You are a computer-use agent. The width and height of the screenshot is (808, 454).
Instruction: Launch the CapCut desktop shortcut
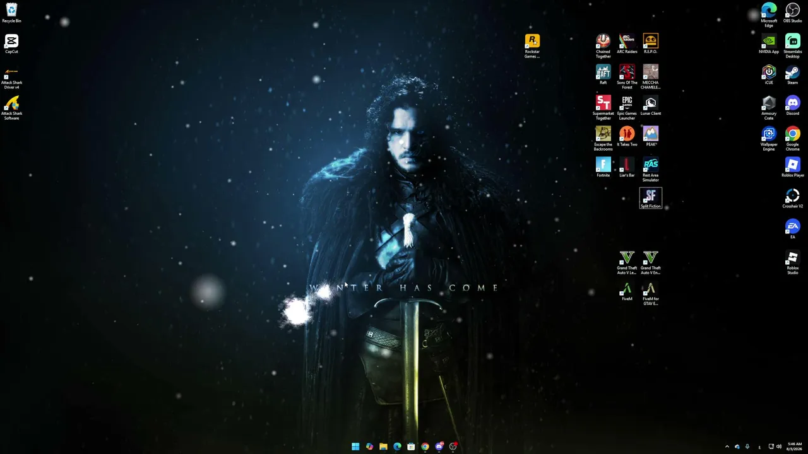11,44
